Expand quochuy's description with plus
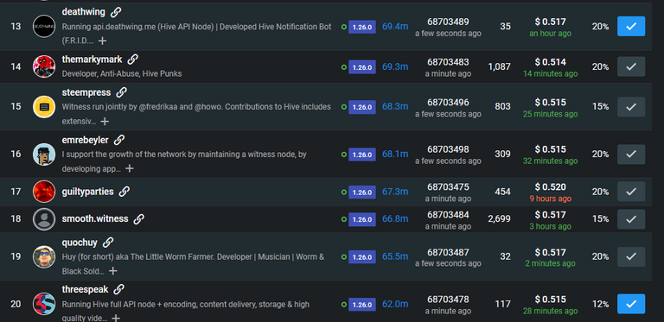664x322 pixels. coord(112,271)
